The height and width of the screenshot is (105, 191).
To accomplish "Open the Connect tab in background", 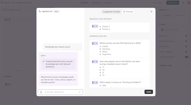I will [107, 3].
